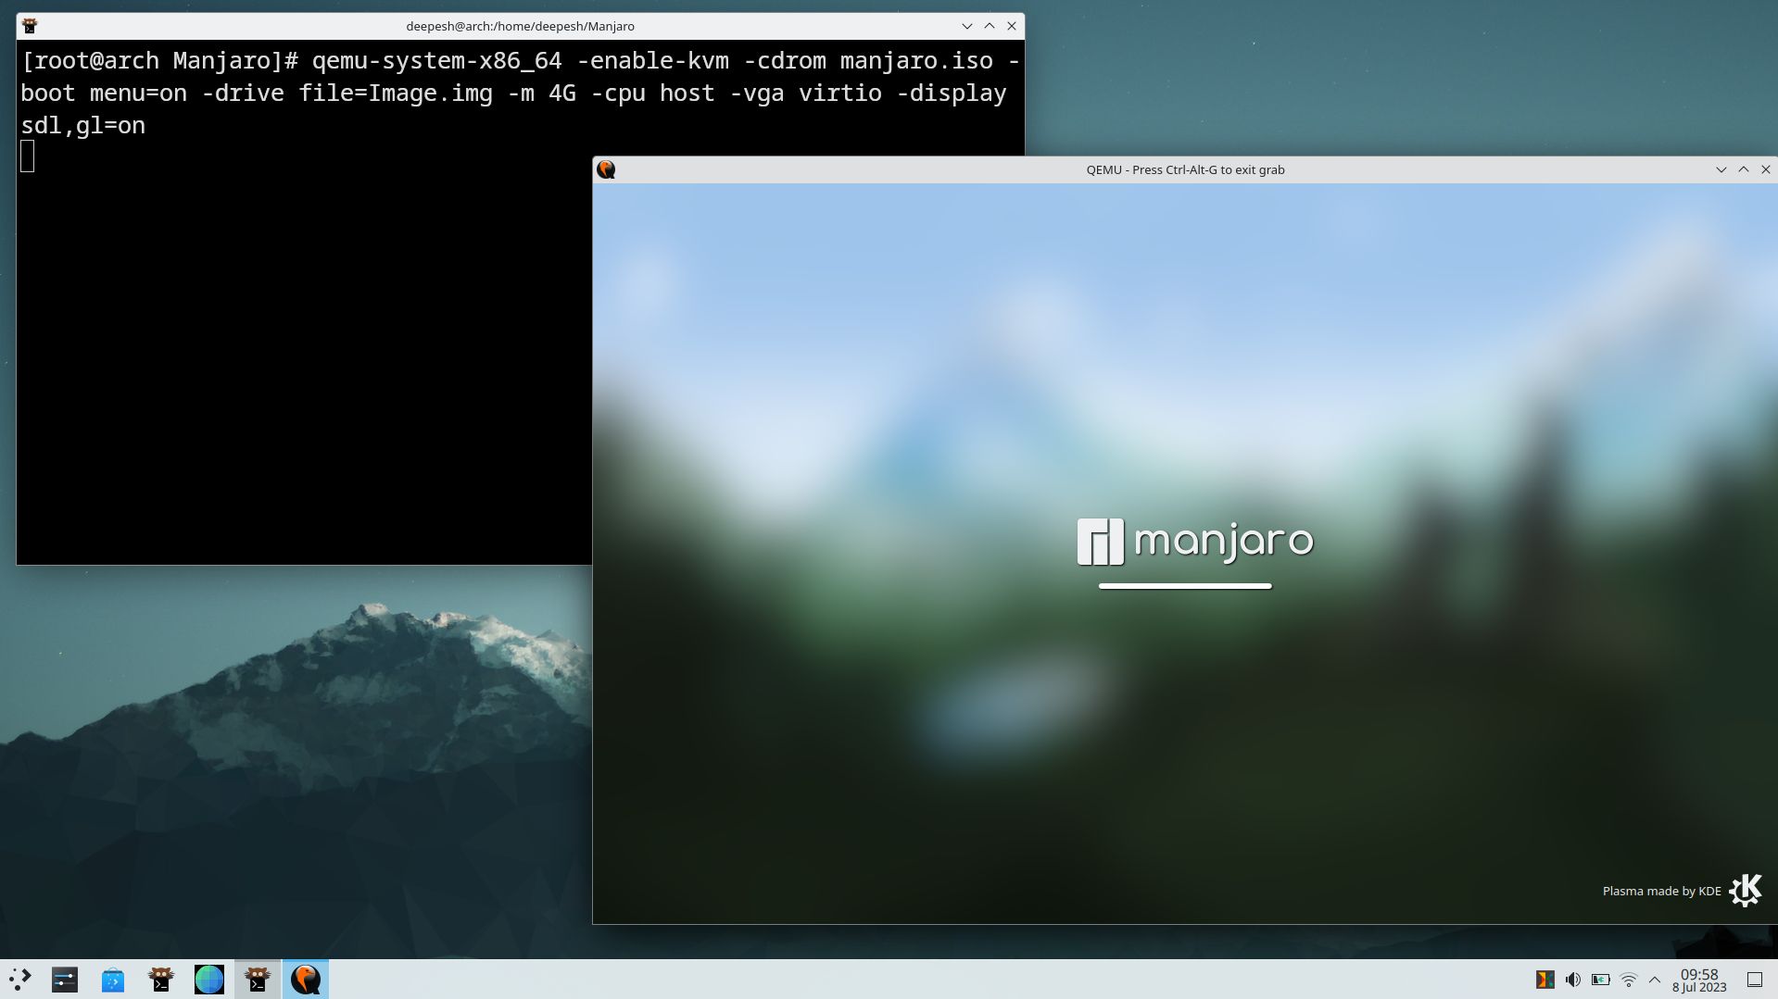The height and width of the screenshot is (999, 1778).
Task: Open the calendar by clicking the clock
Action: point(1698,979)
